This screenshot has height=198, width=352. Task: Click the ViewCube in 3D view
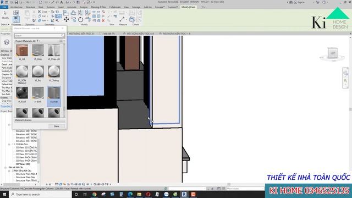[332, 53]
